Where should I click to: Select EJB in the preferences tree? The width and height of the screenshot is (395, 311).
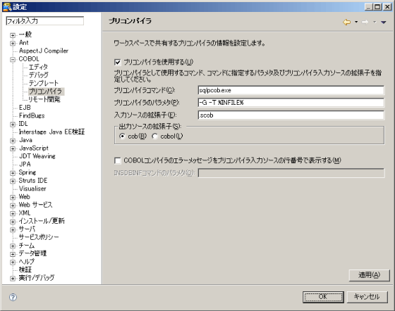pyautogui.click(x=25, y=108)
